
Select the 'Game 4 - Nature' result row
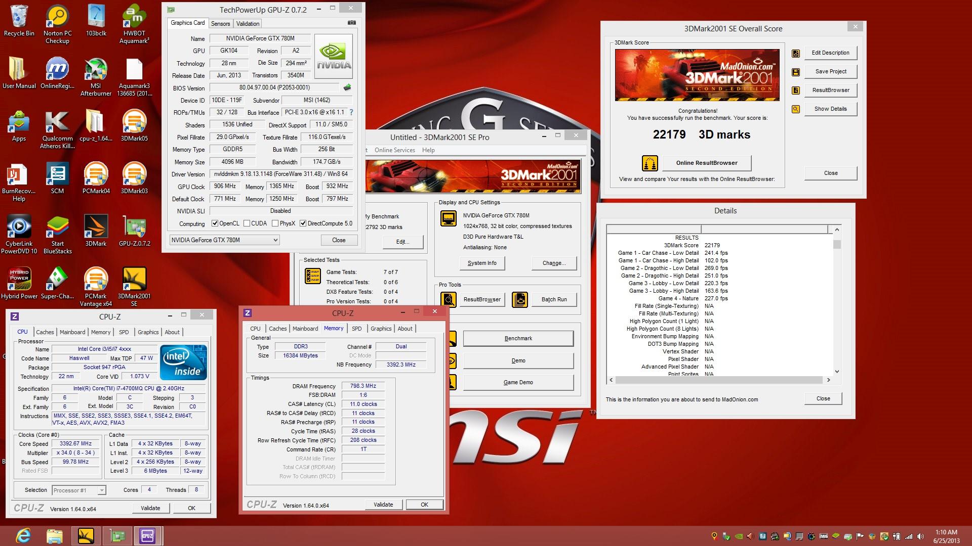click(x=673, y=299)
